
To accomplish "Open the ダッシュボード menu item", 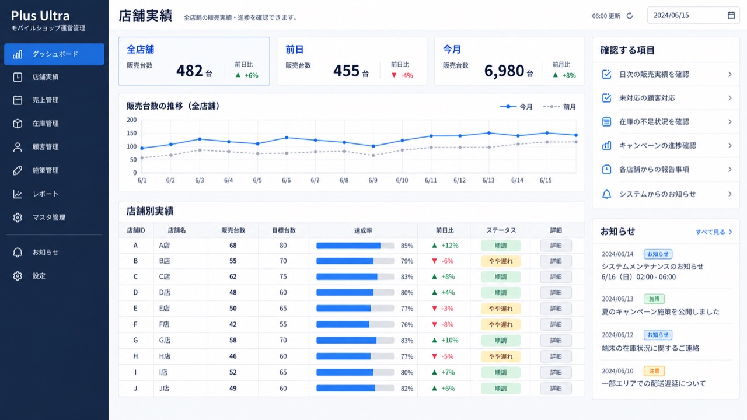I will [54, 54].
